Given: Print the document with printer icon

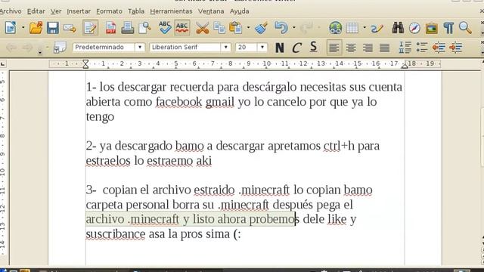Looking at the screenshot, I should click(127, 28).
